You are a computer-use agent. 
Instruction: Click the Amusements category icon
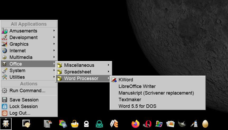(4, 31)
